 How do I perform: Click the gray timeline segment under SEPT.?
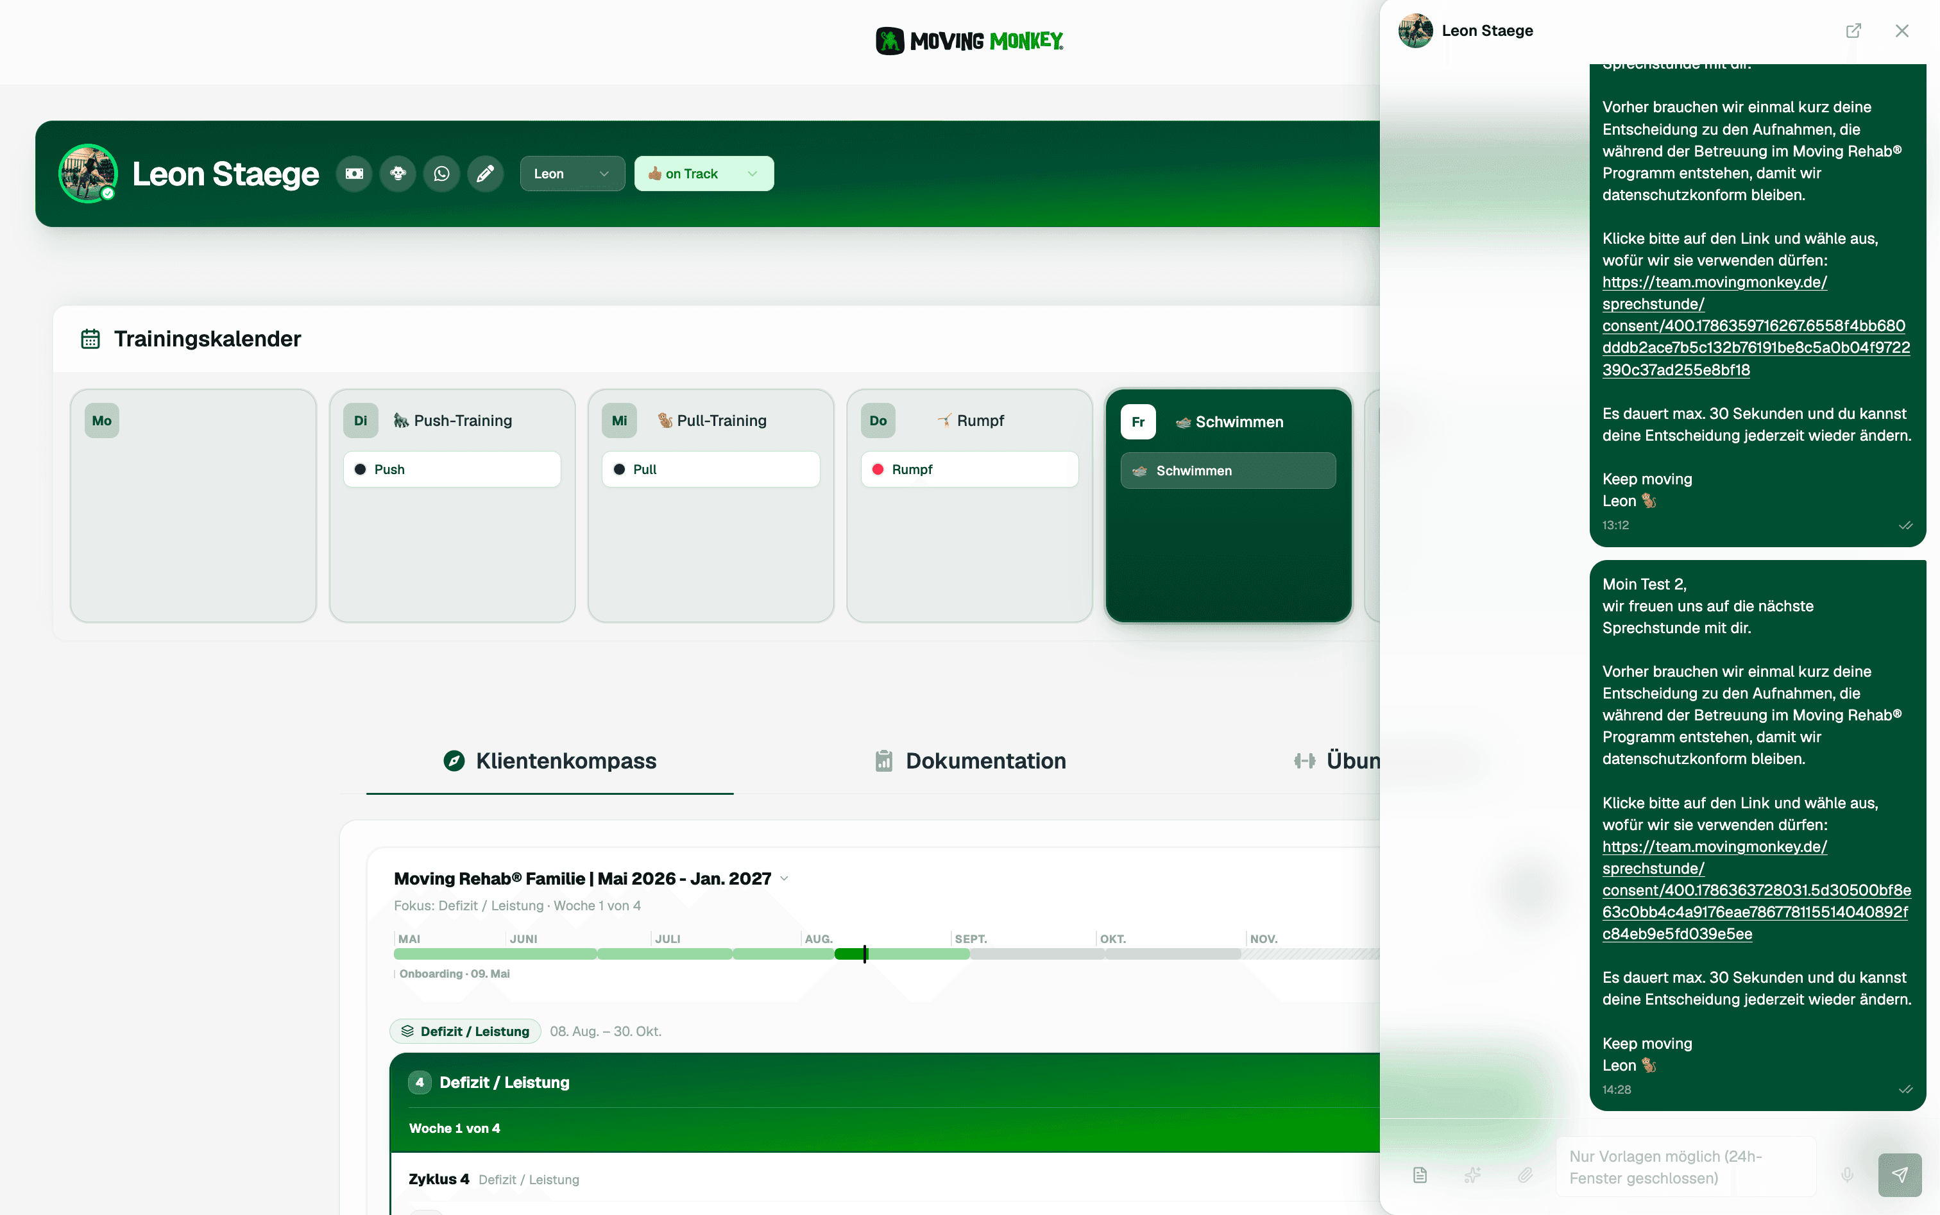click(1037, 954)
